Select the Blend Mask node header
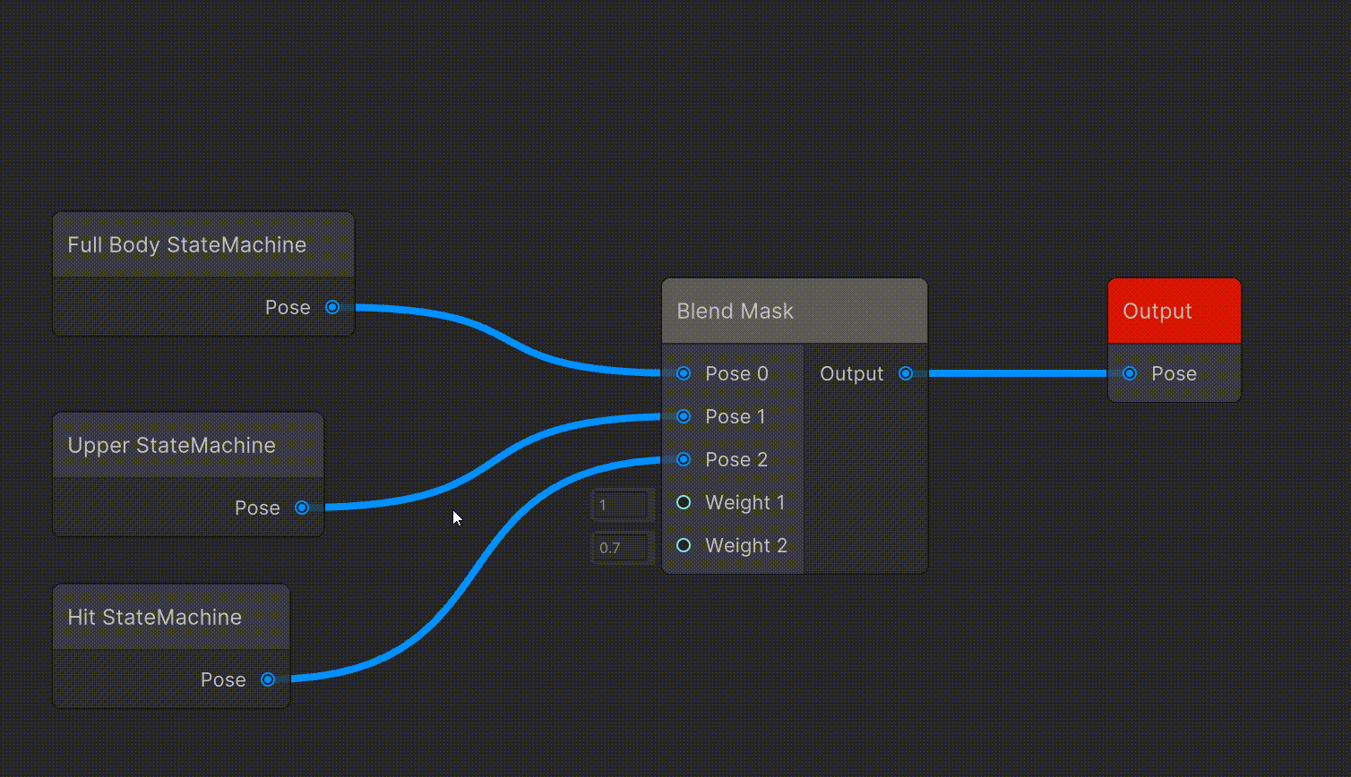This screenshot has width=1351, height=777. (794, 311)
